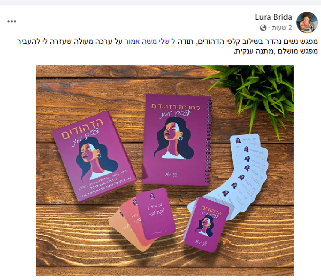This screenshot has width=321, height=280.
Task: Click the notebook title 'מחברת הדהודים'
Action: 175,107
